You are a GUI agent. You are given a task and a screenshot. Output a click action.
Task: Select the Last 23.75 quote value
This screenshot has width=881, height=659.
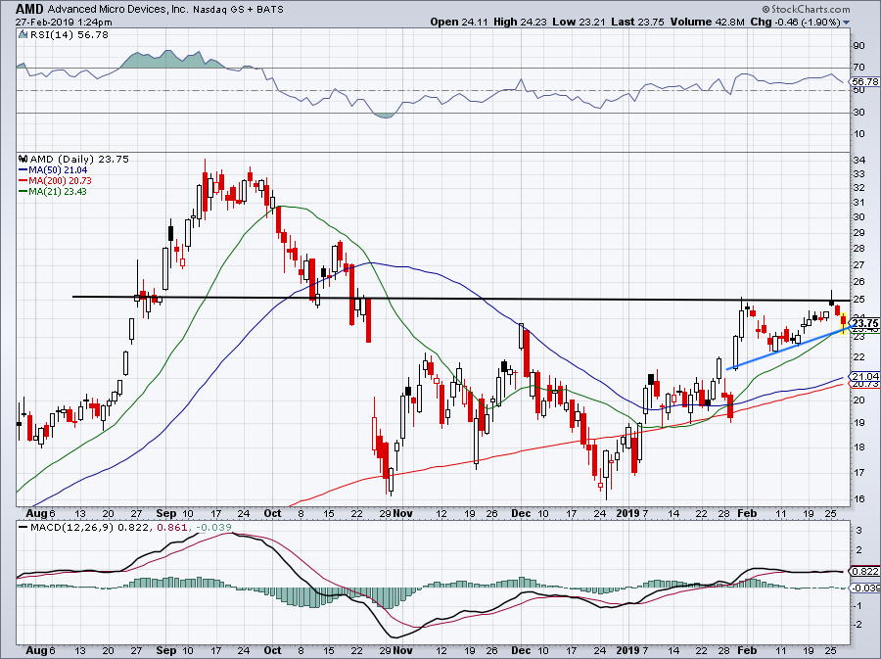point(637,22)
